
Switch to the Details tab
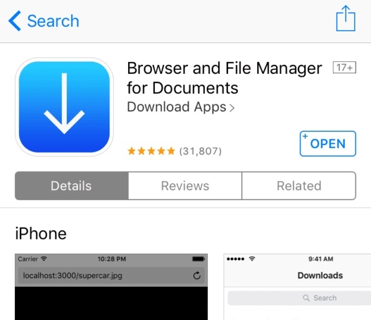coord(72,186)
